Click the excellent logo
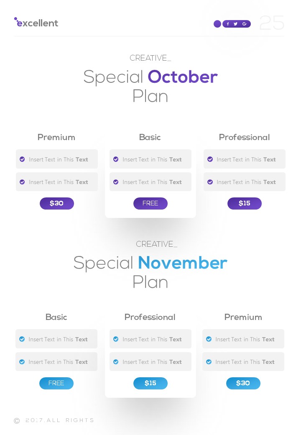The image size is (301, 435). tap(36, 23)
